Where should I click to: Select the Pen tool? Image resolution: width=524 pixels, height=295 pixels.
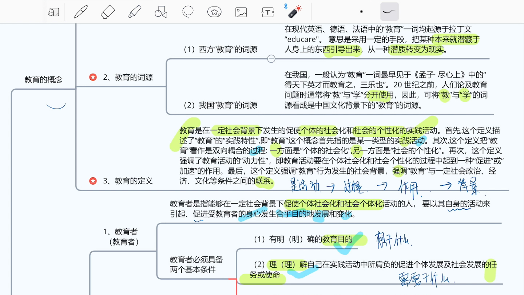click(x=80, y=12)
